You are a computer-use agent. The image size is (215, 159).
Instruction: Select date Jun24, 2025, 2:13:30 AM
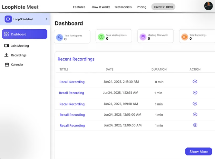click(121, 82)
